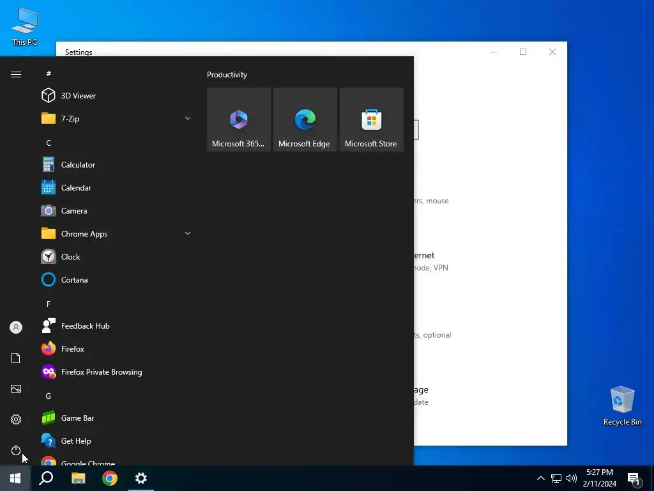The height and width of the screenshot is (491, 654).
Task: Open Feedback Hub
Action: tap(118, 326)
